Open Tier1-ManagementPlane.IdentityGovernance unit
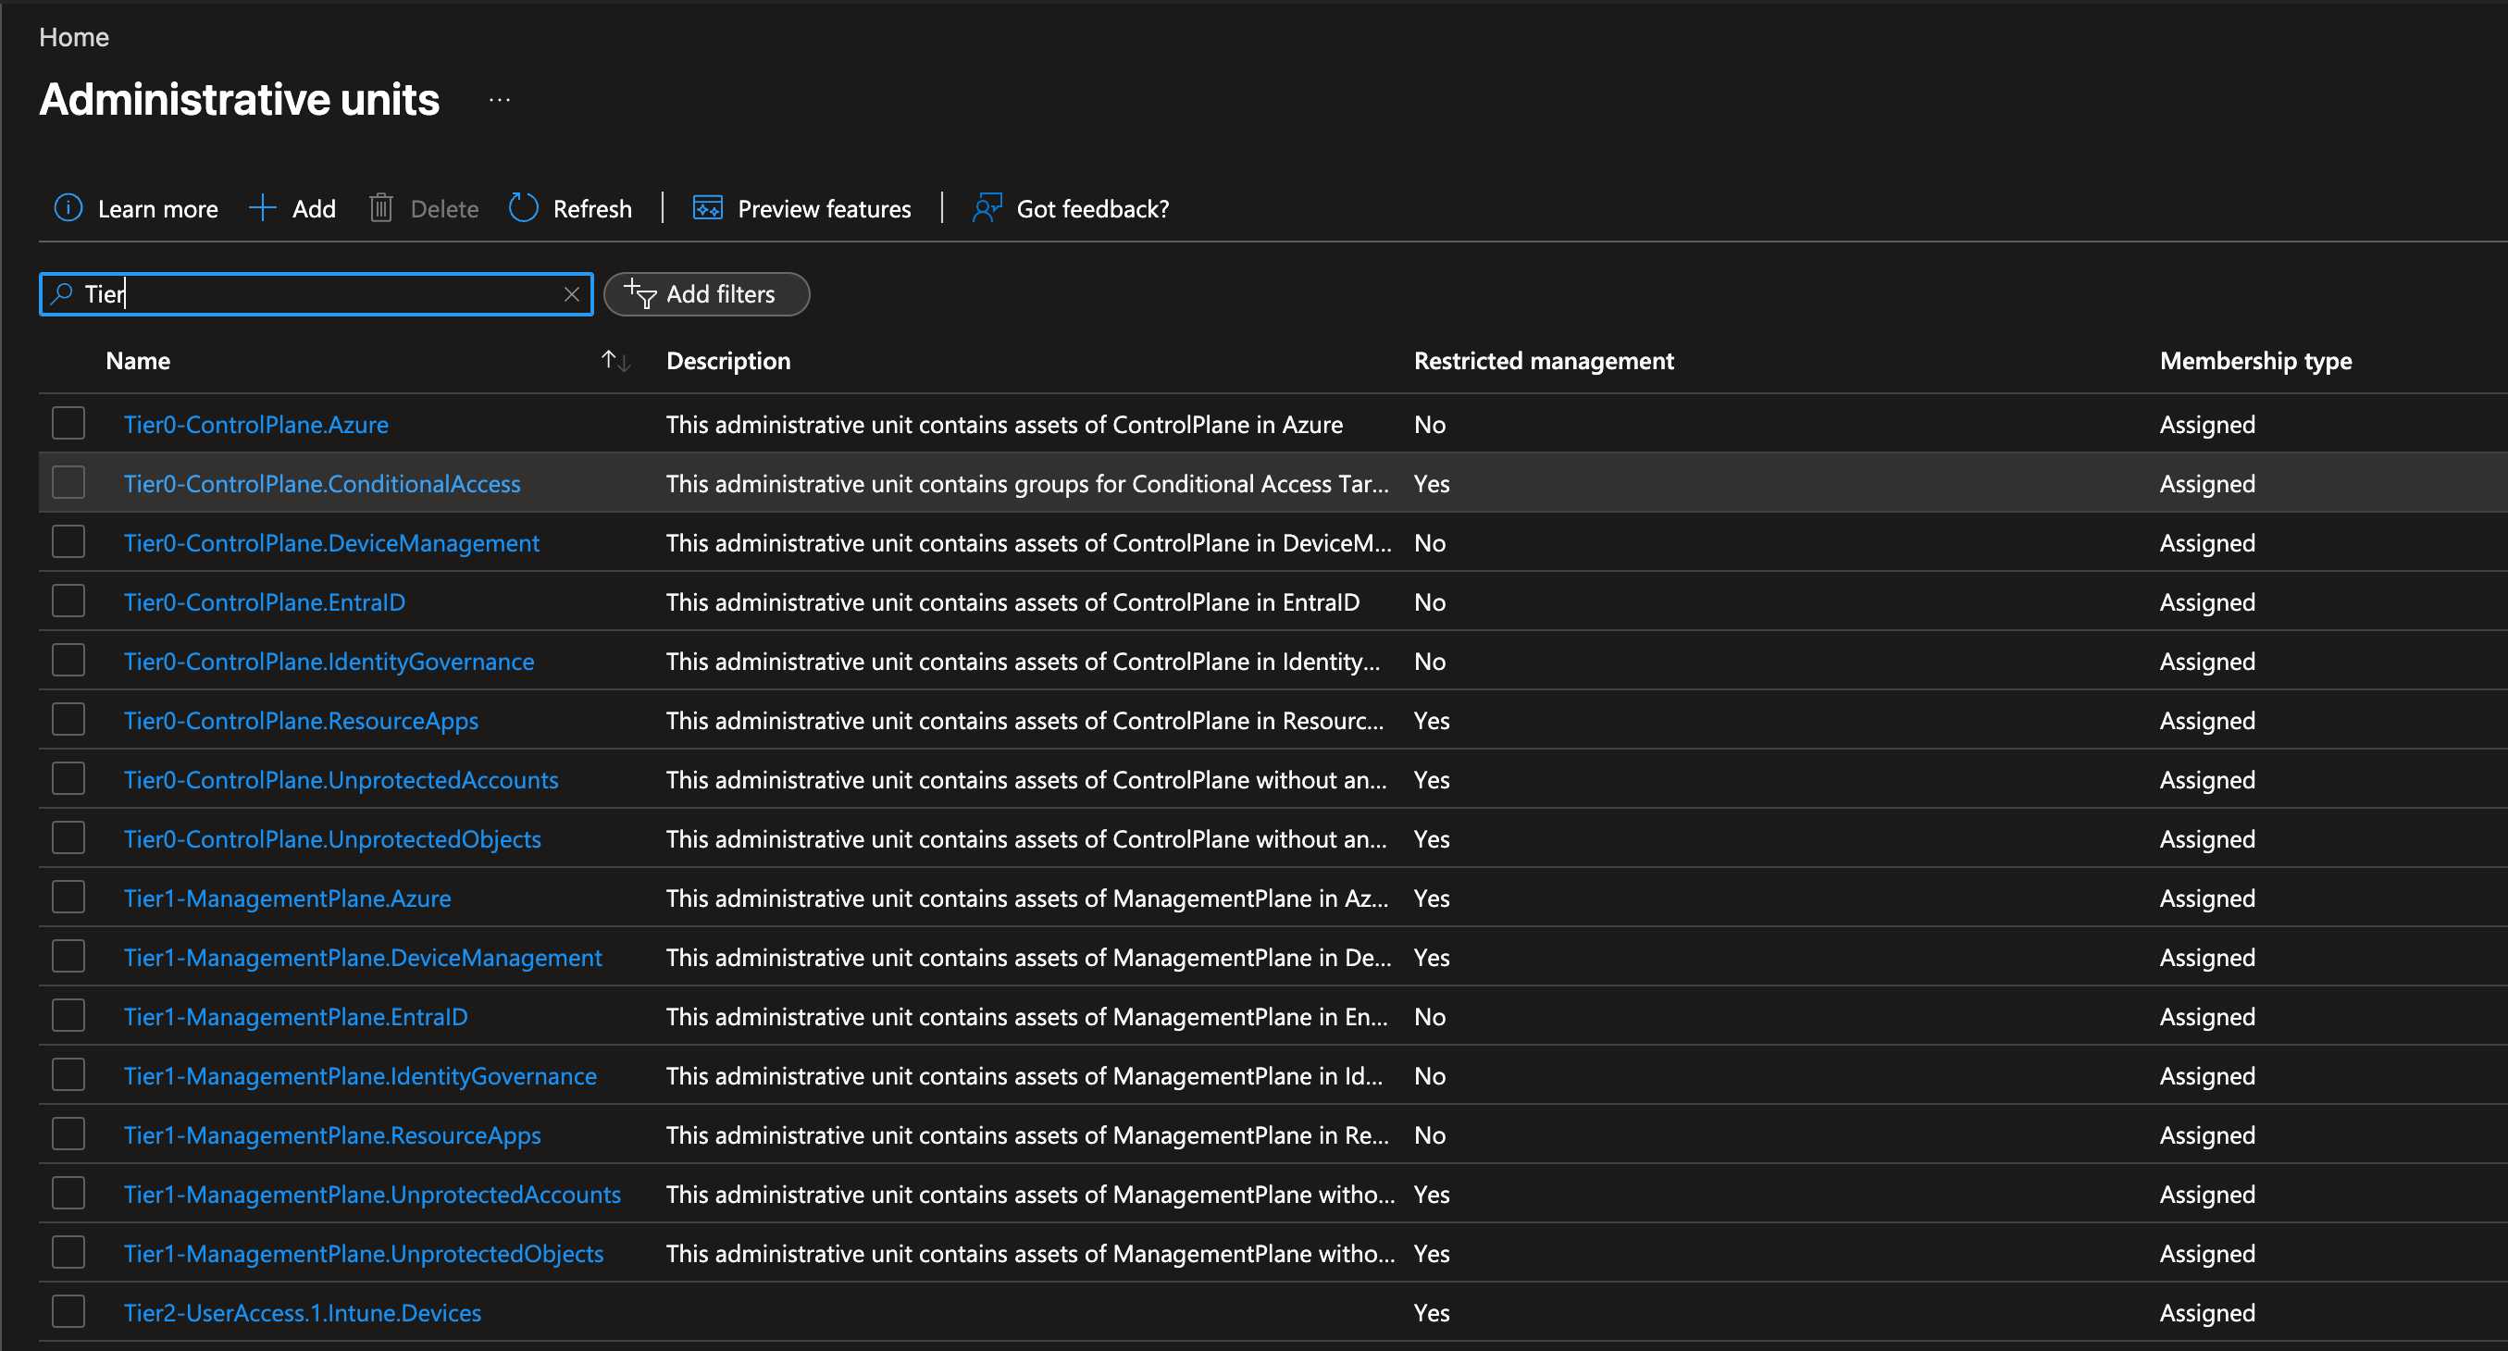 (x=360, y=1076)
